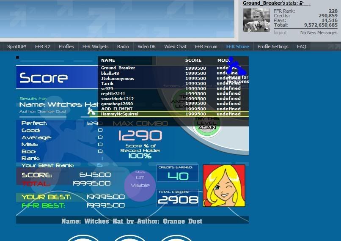Open Ground_Breaker's profile photo thumbnail
Image resolution: width=341 pixels, height=241 pixels.
[257, 20]
